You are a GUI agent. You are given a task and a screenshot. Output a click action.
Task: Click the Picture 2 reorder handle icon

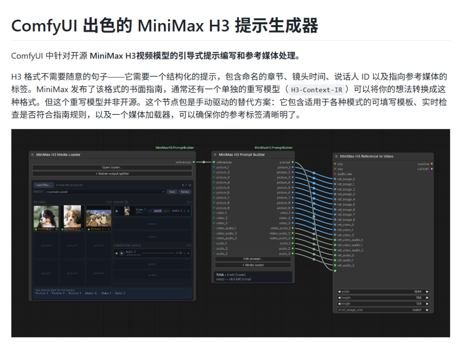tap(79, 229)
